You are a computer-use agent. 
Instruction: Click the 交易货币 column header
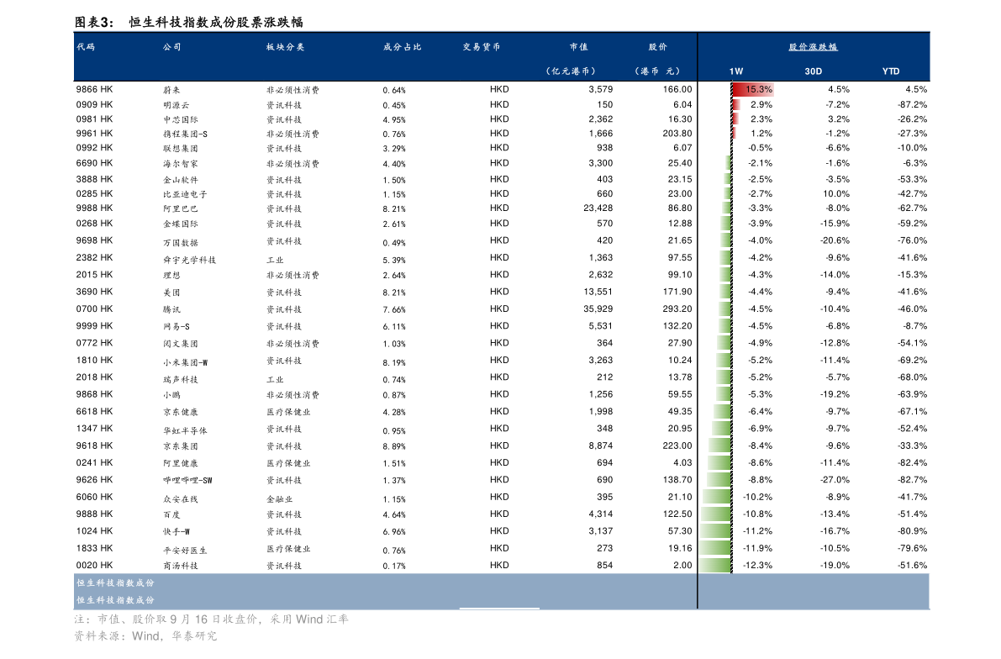pos(482,46)
